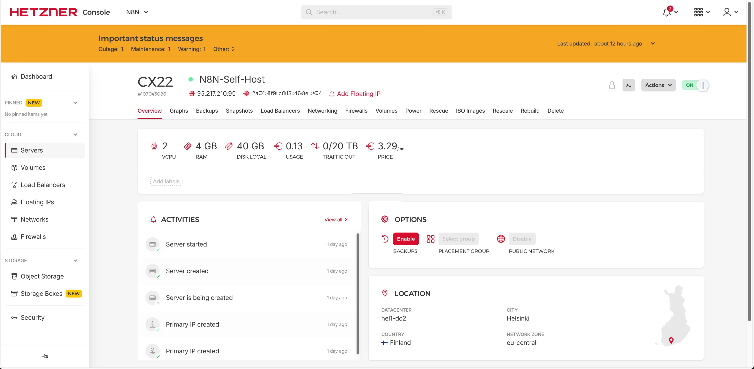Open the notifications bell icon

[x=667, y=12]
